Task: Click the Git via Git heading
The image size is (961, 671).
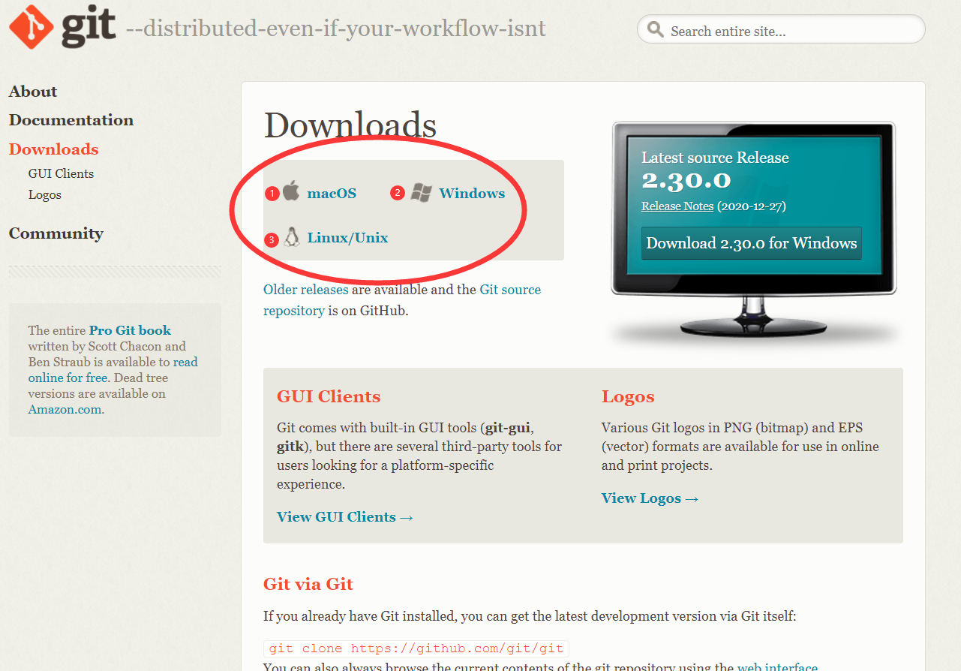Action: click(308, 584)
